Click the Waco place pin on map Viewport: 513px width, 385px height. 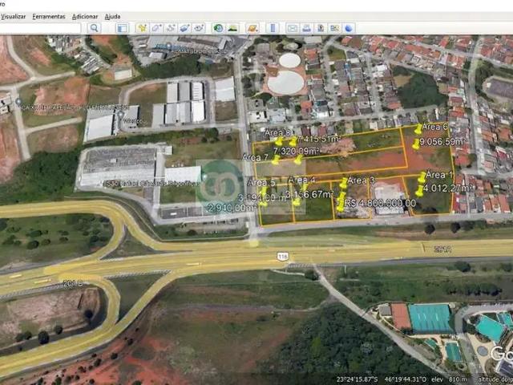120,115
